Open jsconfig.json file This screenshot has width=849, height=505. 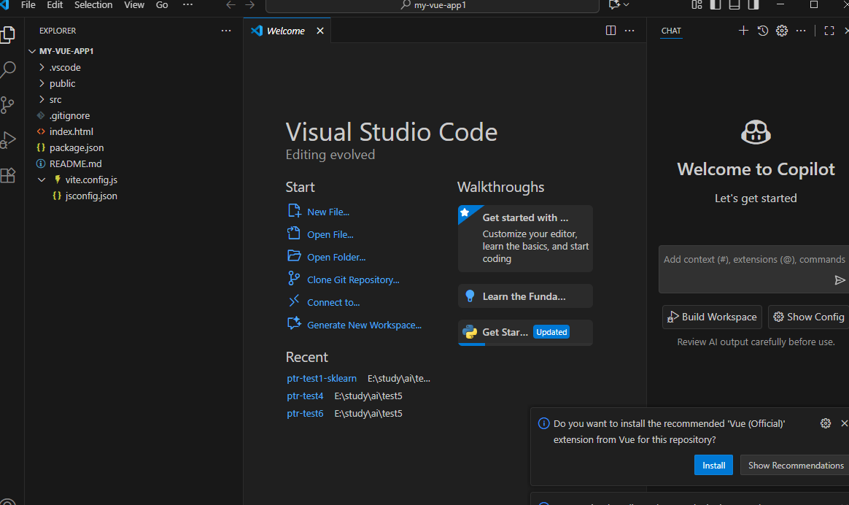coord(91,196)
